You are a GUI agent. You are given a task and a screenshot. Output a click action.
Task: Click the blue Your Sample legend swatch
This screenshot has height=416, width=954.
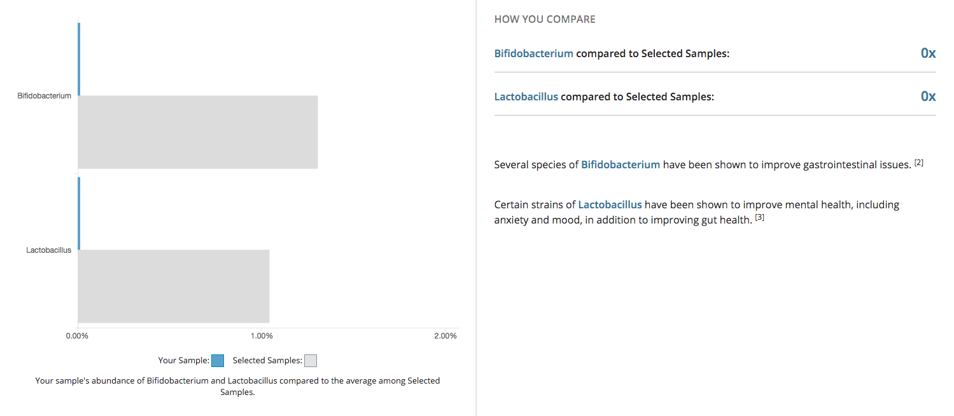click(x=218, y=361)
